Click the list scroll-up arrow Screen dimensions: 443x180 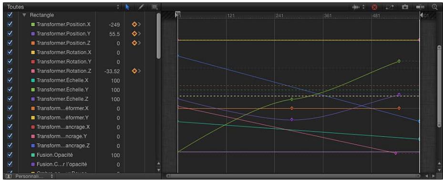(158, 163)
